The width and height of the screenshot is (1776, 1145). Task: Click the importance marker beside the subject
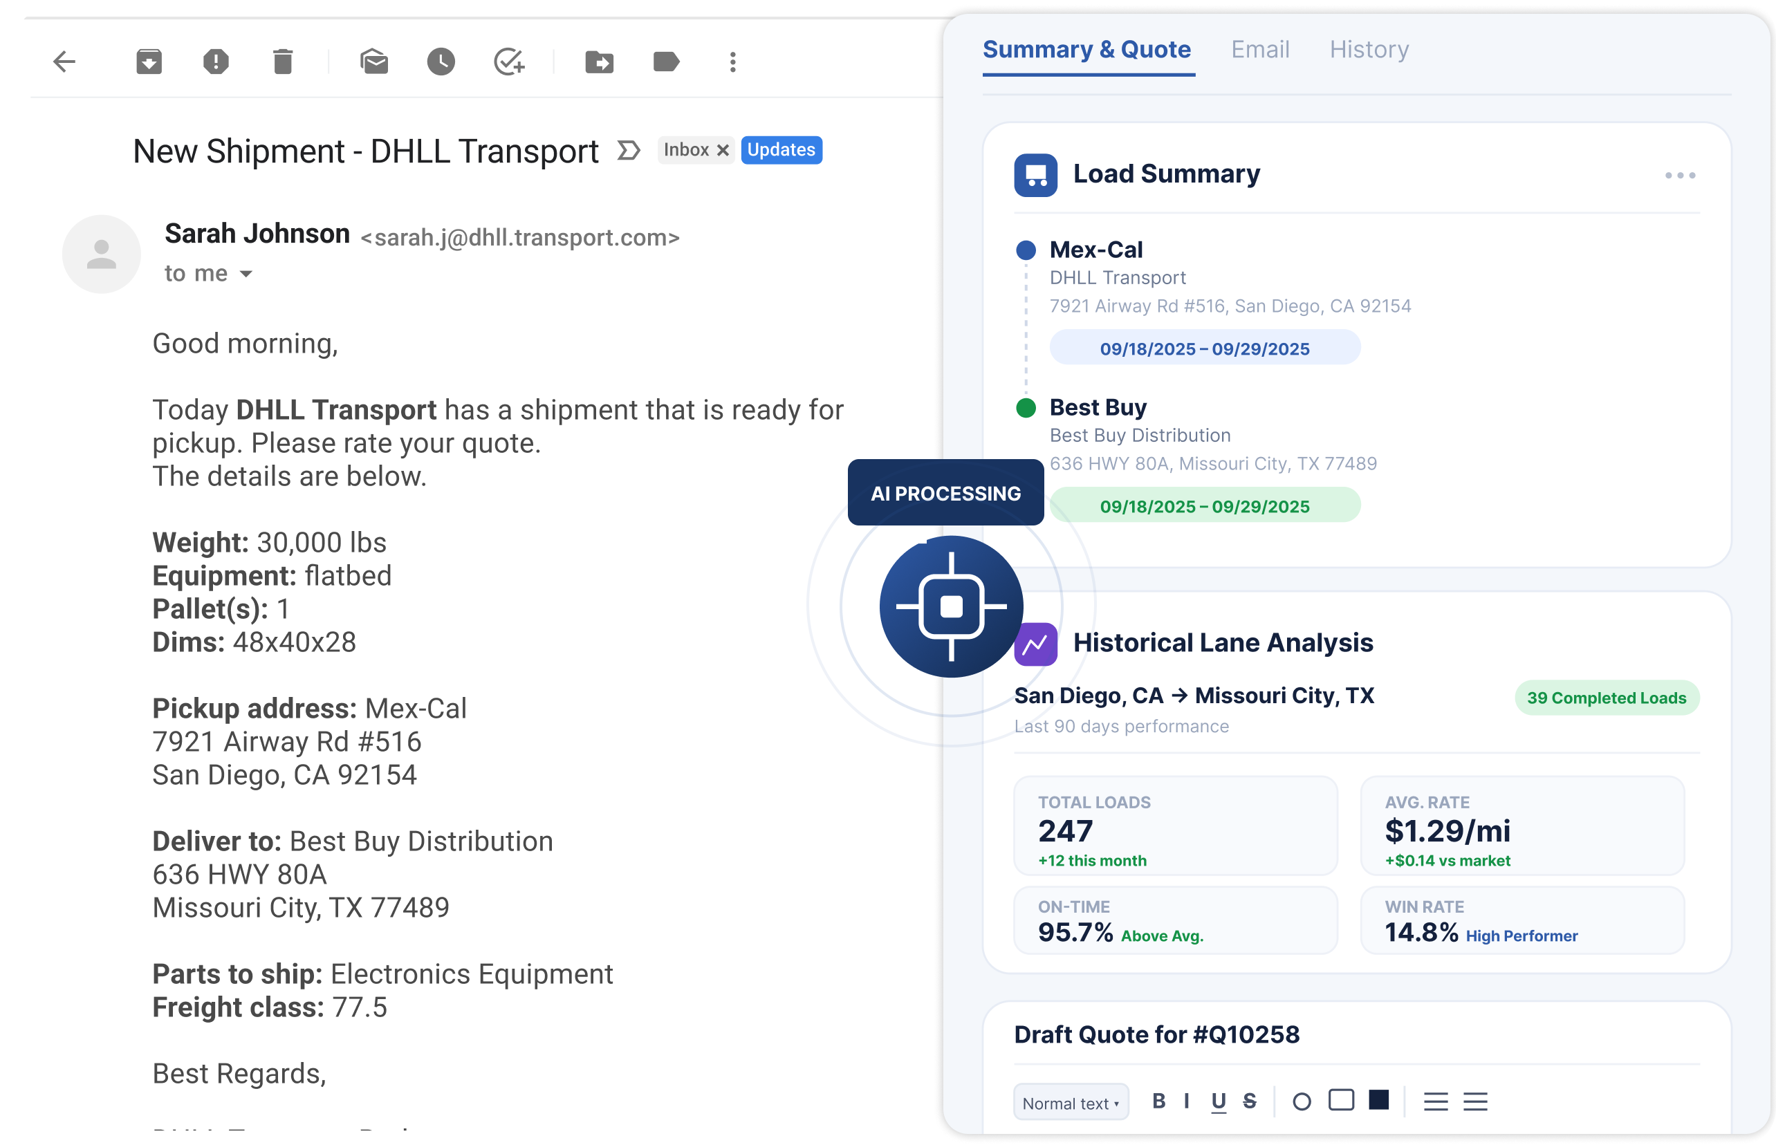click(629, 151)
